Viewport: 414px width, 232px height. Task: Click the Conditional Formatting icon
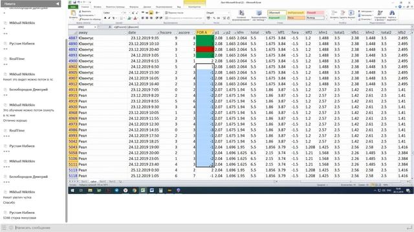pyautogui.click(x=241, y=13)
